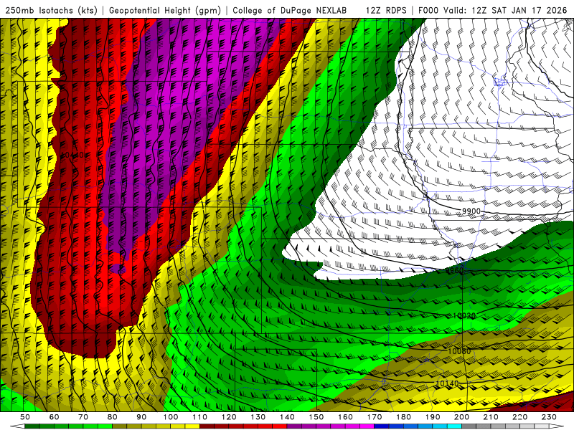Click the 100 value on the color scale

(171, 417)
